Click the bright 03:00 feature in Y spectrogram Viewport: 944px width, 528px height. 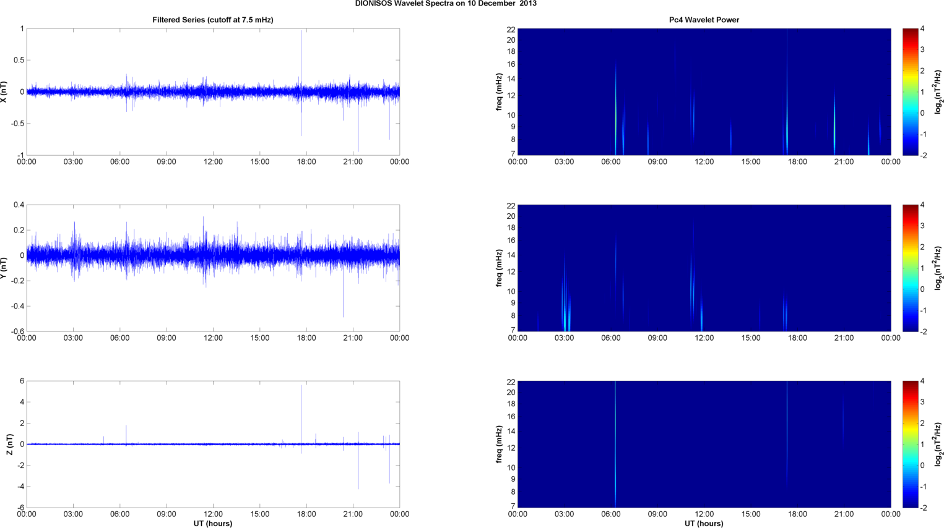tap(566, 312)
